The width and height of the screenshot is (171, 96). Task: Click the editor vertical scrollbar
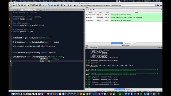(84, 51)
